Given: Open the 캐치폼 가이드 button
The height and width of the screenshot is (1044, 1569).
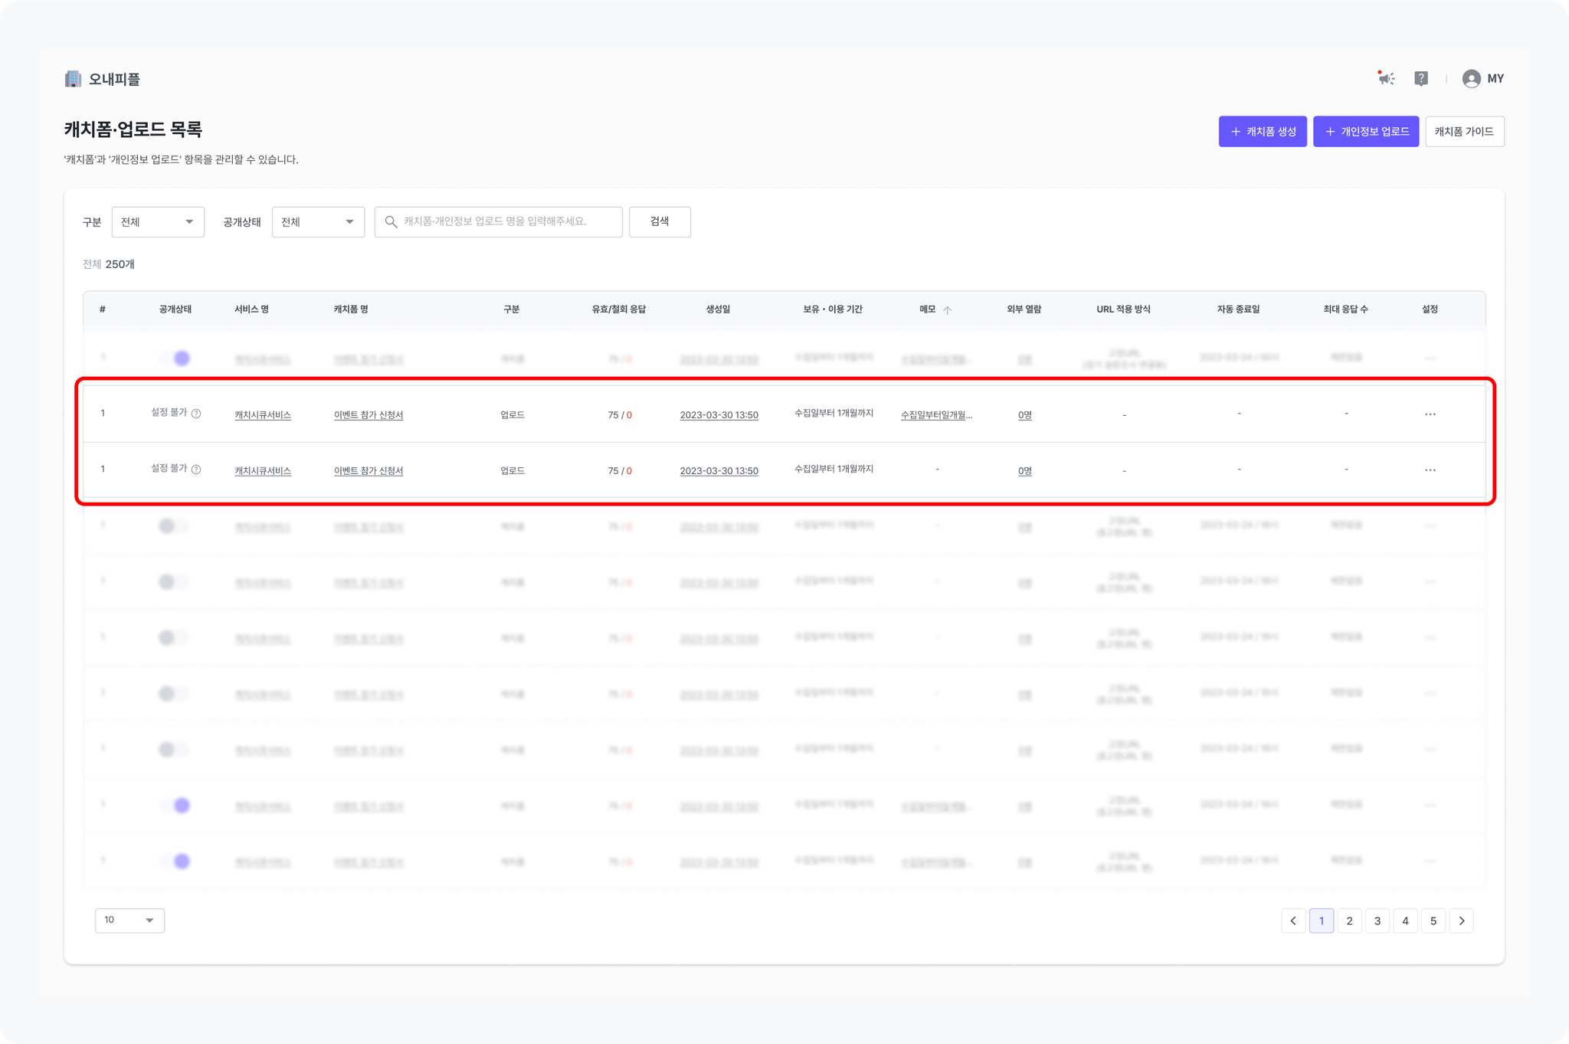Looking at the screenshot, I should click(1465, 132).
